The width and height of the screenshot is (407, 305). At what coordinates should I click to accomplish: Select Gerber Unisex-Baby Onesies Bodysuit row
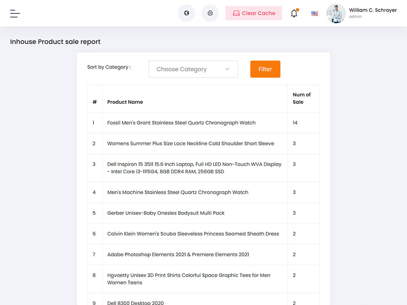[x=203, y=213]
